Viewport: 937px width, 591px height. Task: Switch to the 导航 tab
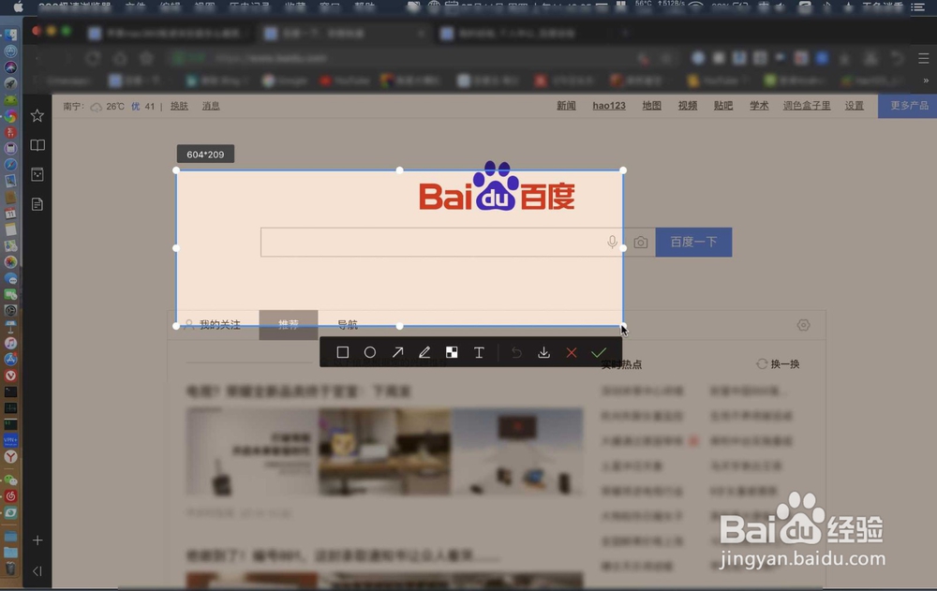(348, 325)
